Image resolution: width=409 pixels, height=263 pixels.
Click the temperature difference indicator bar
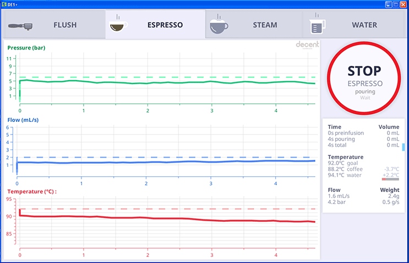pos(390,179)
